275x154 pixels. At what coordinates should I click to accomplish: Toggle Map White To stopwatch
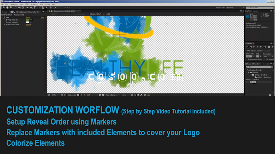click(7, 22)
